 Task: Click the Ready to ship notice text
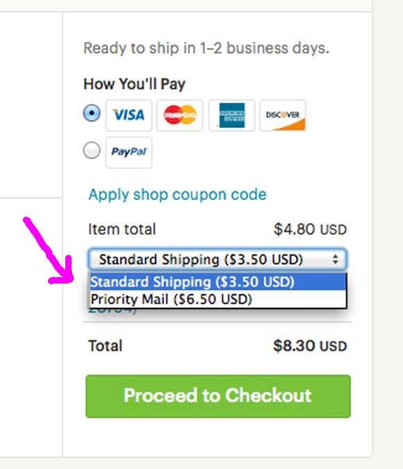click(206, 48)
